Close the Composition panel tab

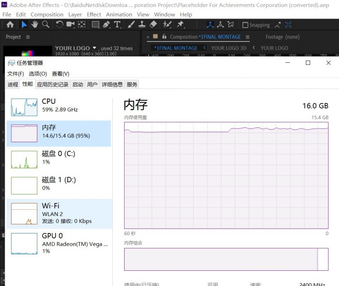tap(148, 37)
